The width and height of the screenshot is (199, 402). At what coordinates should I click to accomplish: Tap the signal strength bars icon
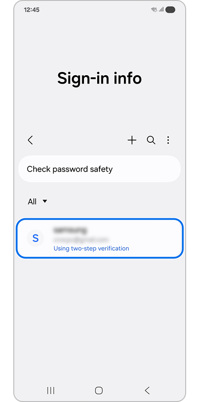161,10
